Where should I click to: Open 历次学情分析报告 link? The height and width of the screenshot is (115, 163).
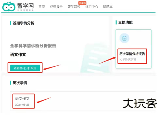(132, 54)
